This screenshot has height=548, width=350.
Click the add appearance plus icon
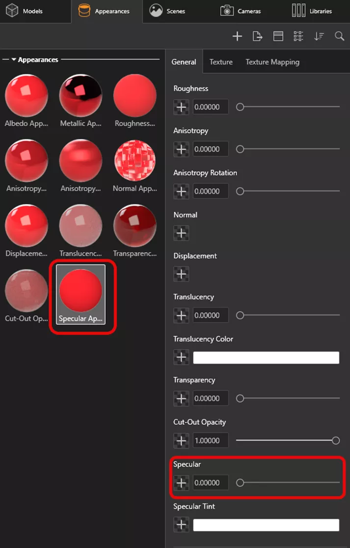point(237,36)
